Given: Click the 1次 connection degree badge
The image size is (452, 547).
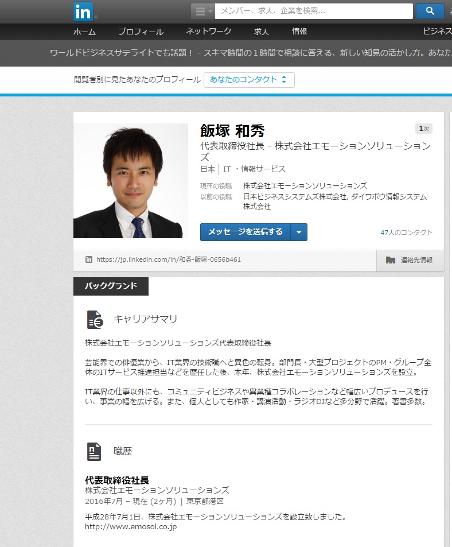Looking at the screenshot, I should pyautogui.click(x=424, y=129).
